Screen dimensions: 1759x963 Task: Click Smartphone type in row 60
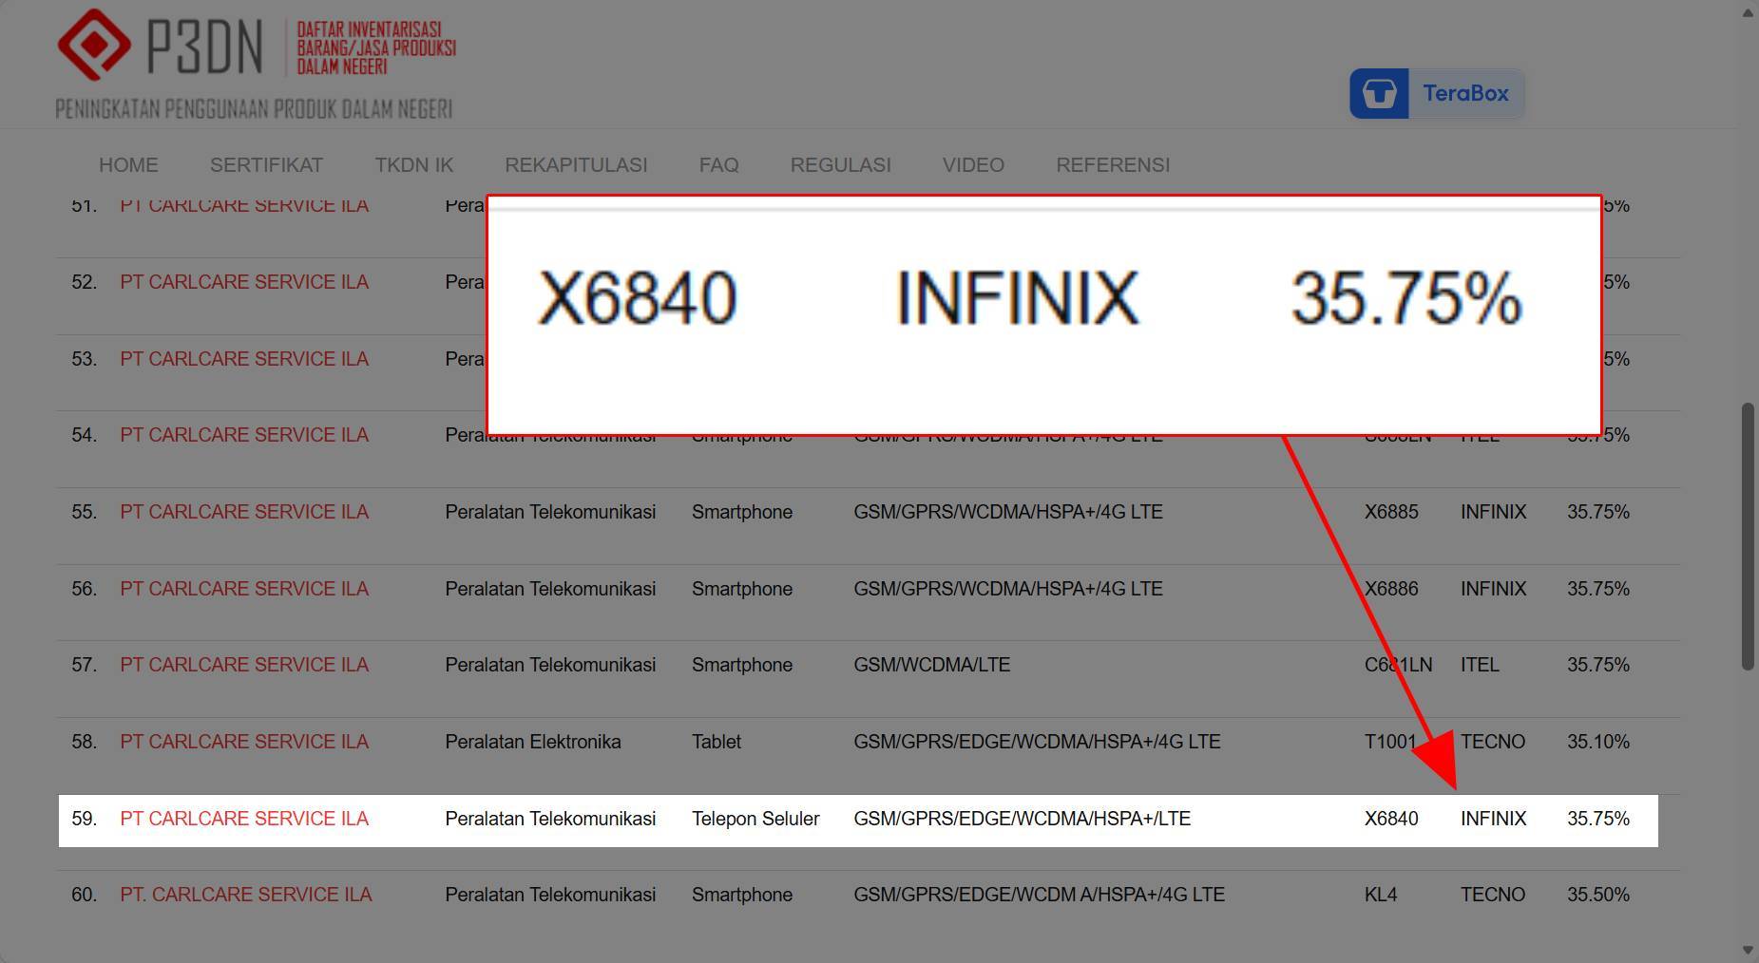(x=742, y=895)
